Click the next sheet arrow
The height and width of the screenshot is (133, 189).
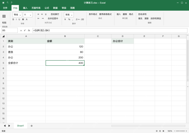point(9,126)
